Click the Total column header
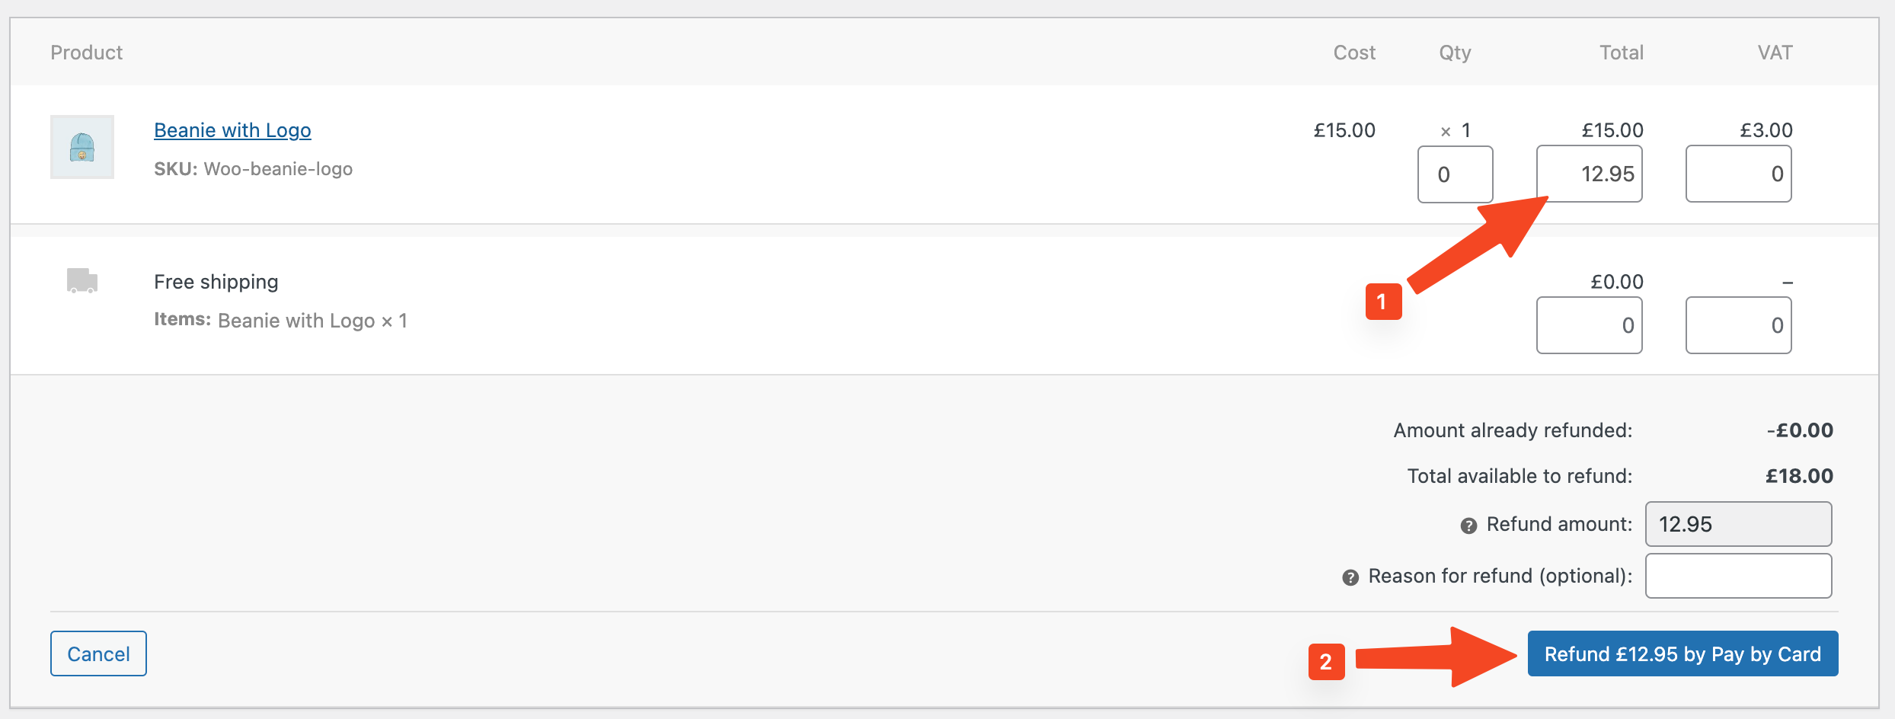 tap(1621, 53)
